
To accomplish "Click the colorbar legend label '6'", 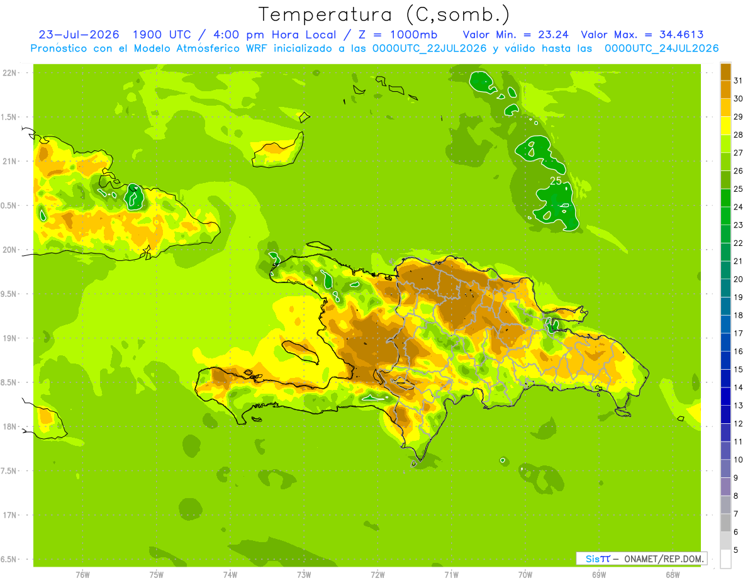I will (x=737, y=532).
